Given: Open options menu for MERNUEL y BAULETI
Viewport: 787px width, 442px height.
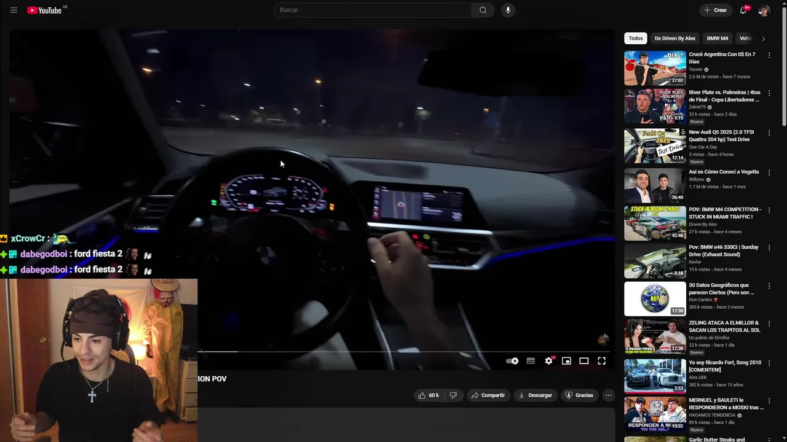Looking at the screenshot, I should 769,401.
